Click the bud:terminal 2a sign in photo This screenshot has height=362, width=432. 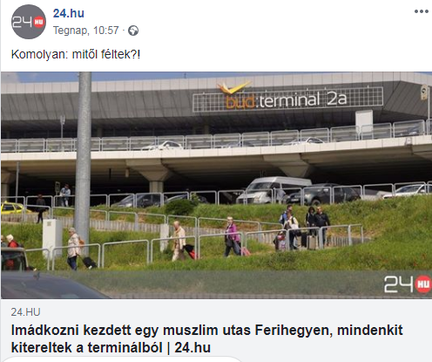coord(287,99)
